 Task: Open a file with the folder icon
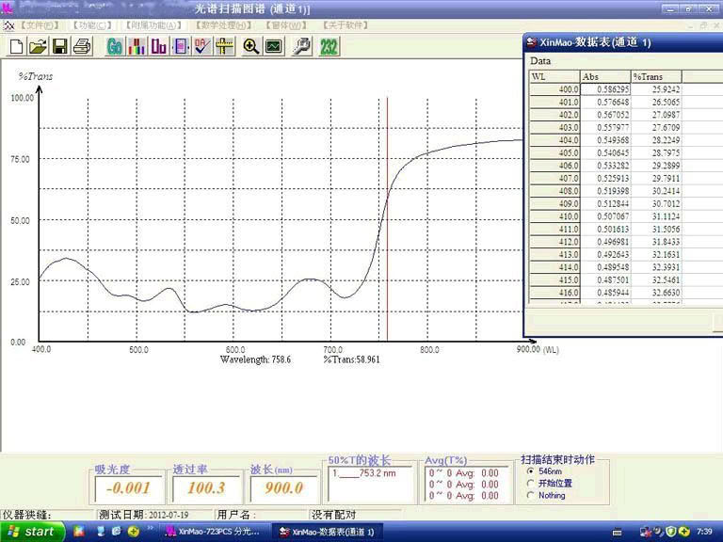click(x=38, y=46)
